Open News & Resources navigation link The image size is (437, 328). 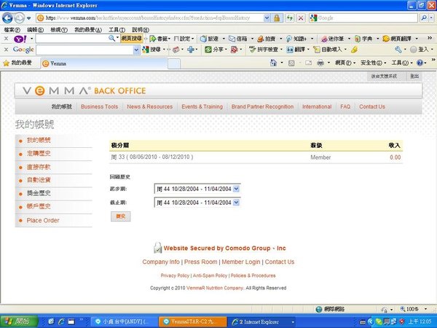(149, 106)
